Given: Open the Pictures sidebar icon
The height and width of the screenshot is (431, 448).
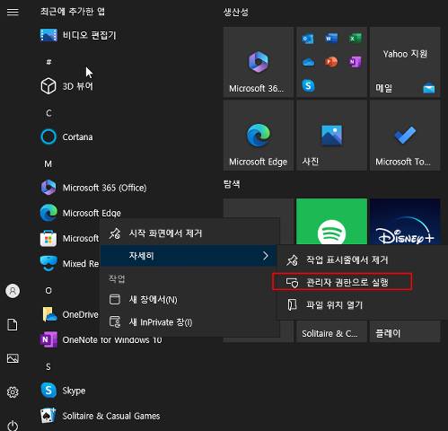Looking at the screenshot, I should click(x=13, y=358).
